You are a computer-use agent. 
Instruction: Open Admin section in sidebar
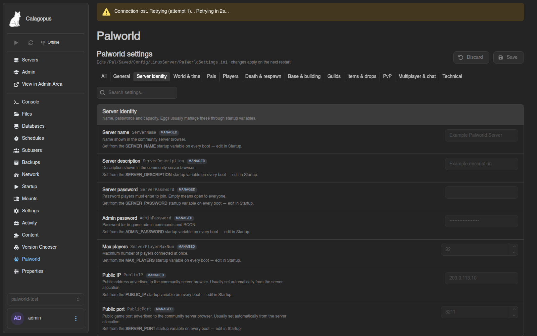pos(46,72)
